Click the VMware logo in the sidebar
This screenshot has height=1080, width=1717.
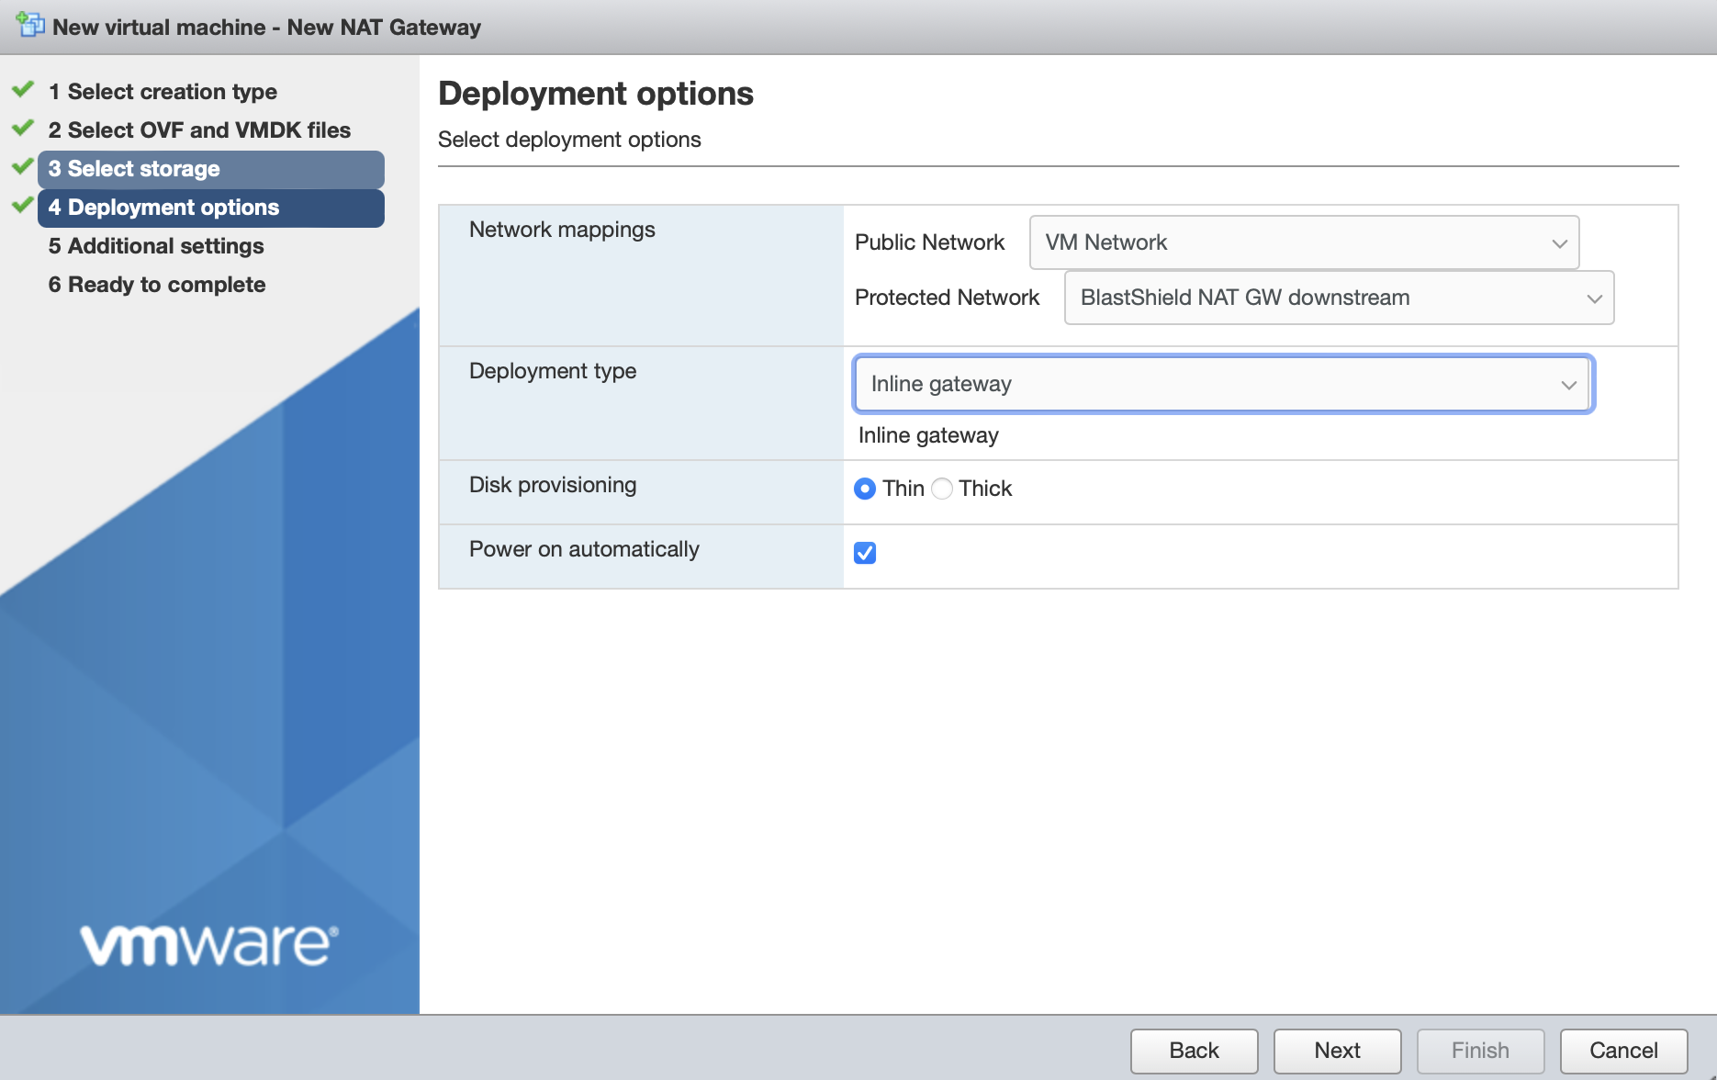[x=209, y=944]
